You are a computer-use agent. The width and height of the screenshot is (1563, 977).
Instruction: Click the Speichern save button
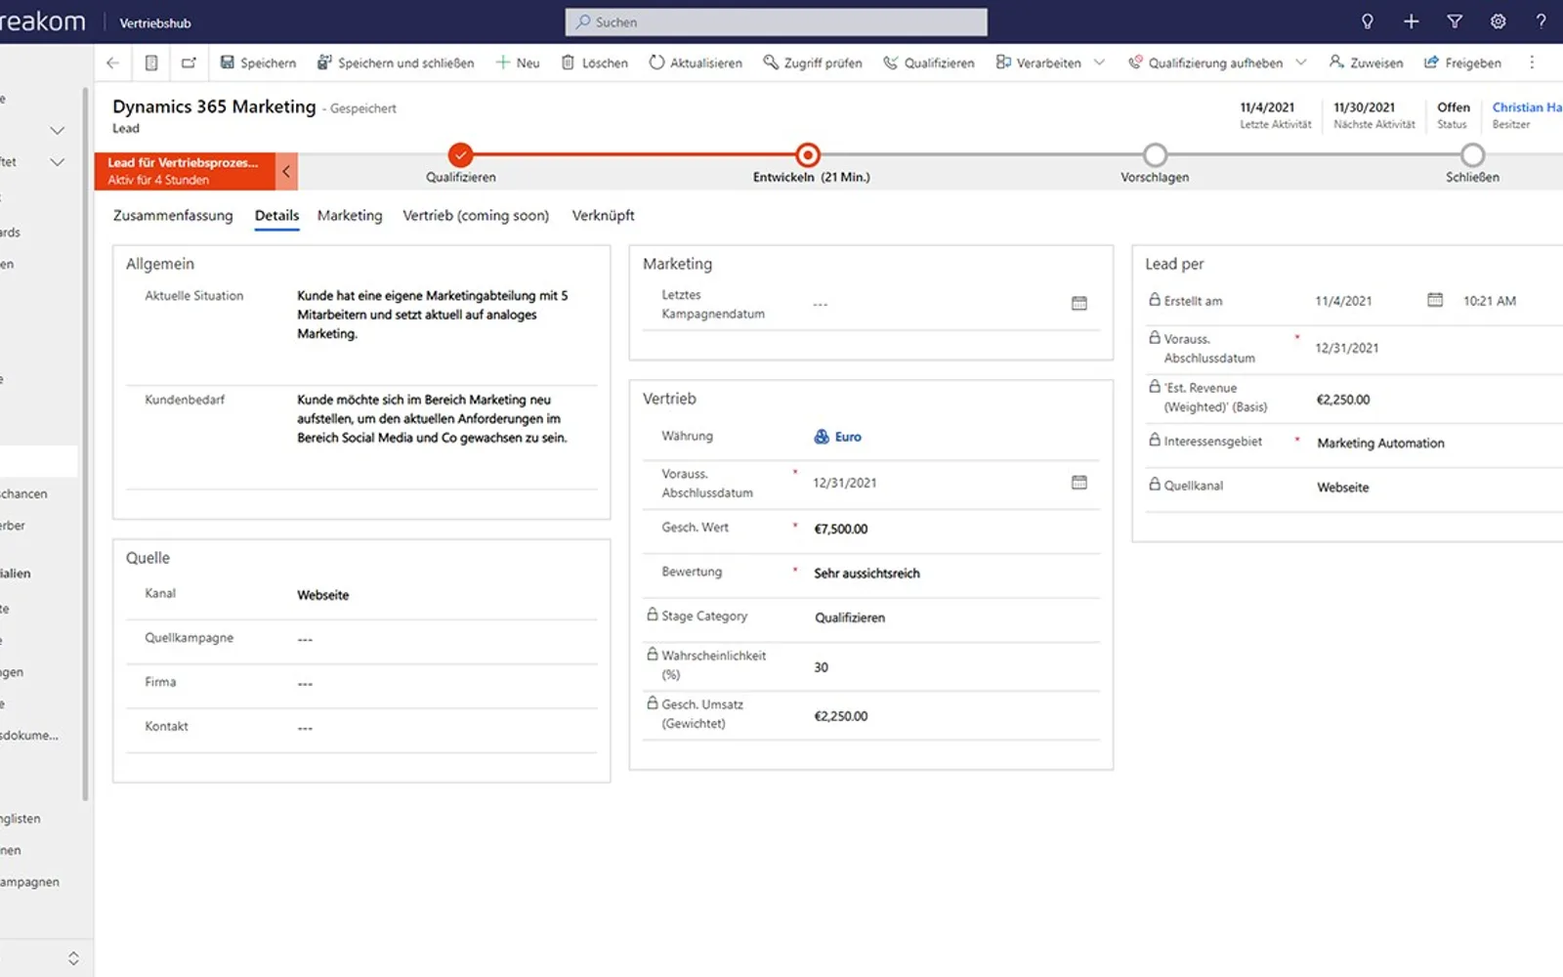258,63
